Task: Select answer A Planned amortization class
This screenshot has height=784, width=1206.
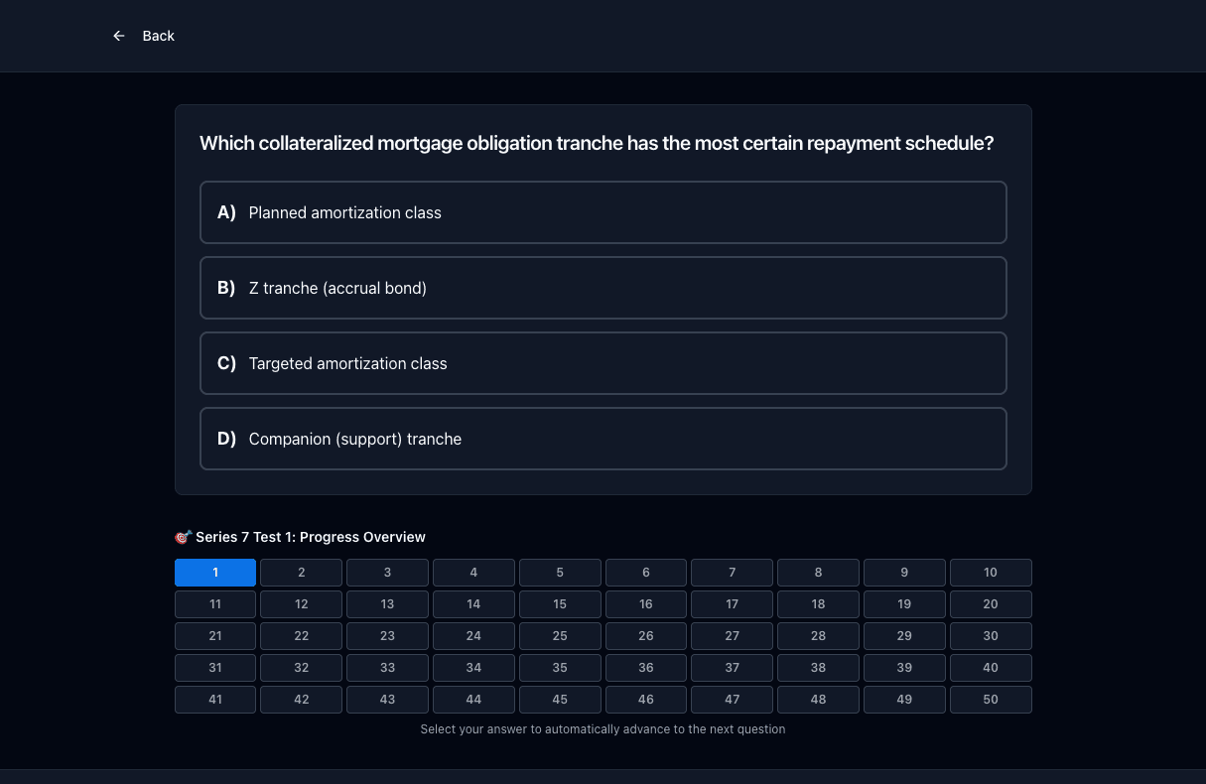Action: (x=603, y=212)
